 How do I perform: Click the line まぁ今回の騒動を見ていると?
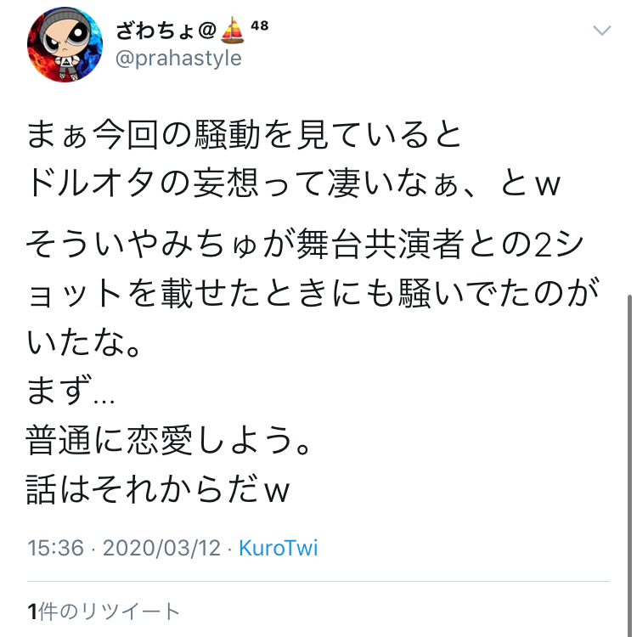[244, 134]
